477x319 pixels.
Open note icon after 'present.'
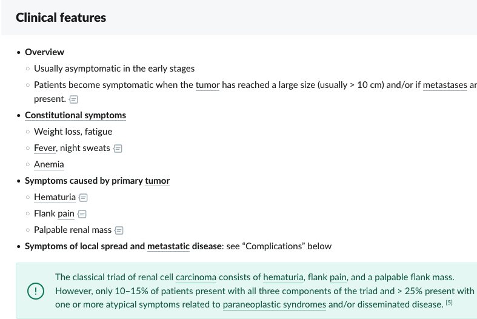[73, 99]
